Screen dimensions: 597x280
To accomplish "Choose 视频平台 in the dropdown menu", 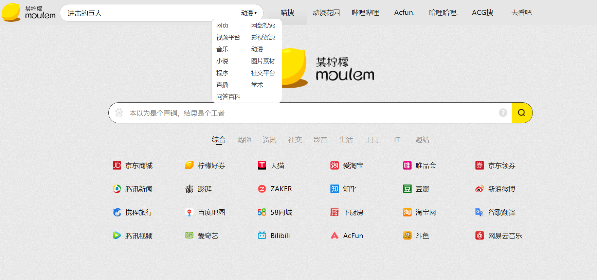I will point(228,37).
